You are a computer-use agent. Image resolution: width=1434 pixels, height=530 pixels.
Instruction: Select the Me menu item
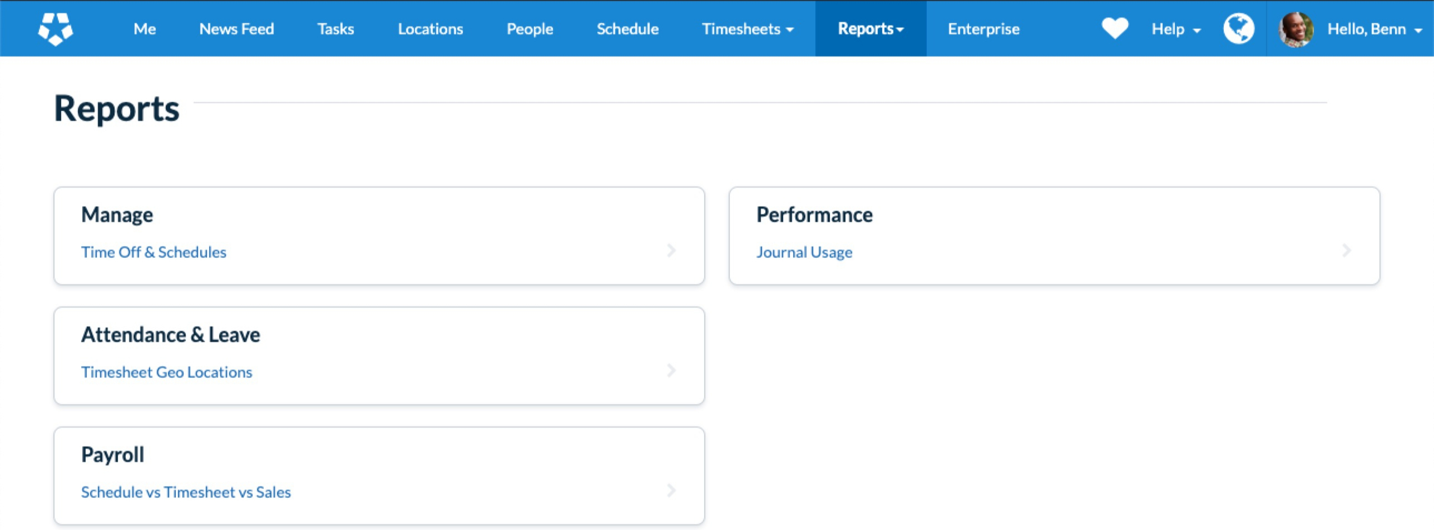[x=144, y=29]
